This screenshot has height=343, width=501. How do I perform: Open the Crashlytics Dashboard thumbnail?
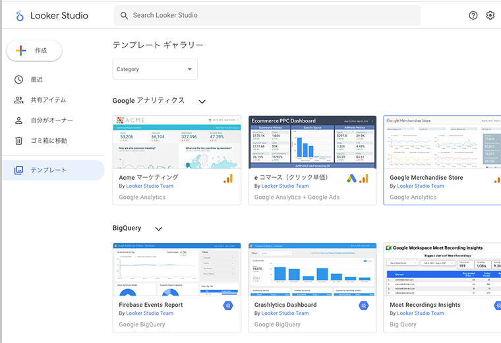[312, 270]
